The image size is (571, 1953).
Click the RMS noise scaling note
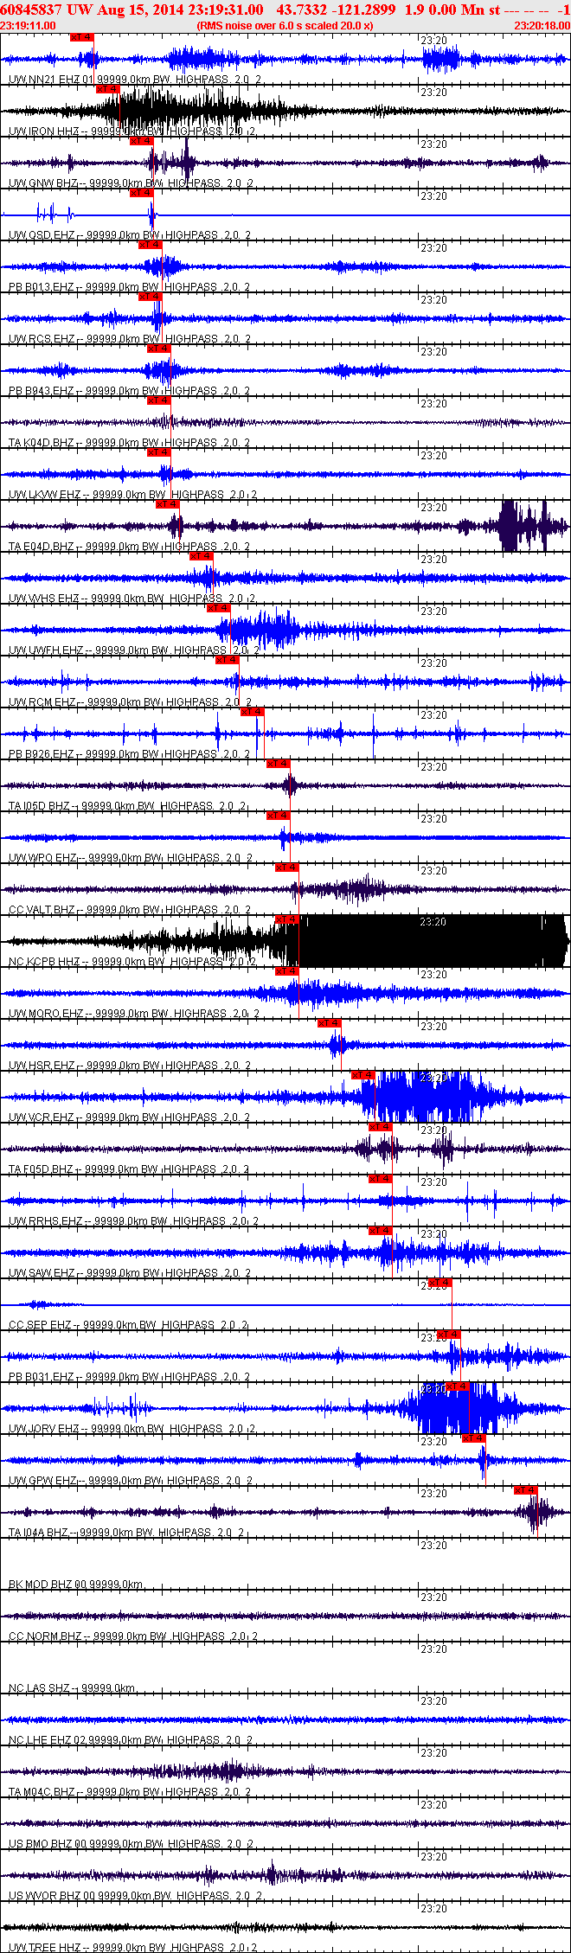tap(285, 26)
